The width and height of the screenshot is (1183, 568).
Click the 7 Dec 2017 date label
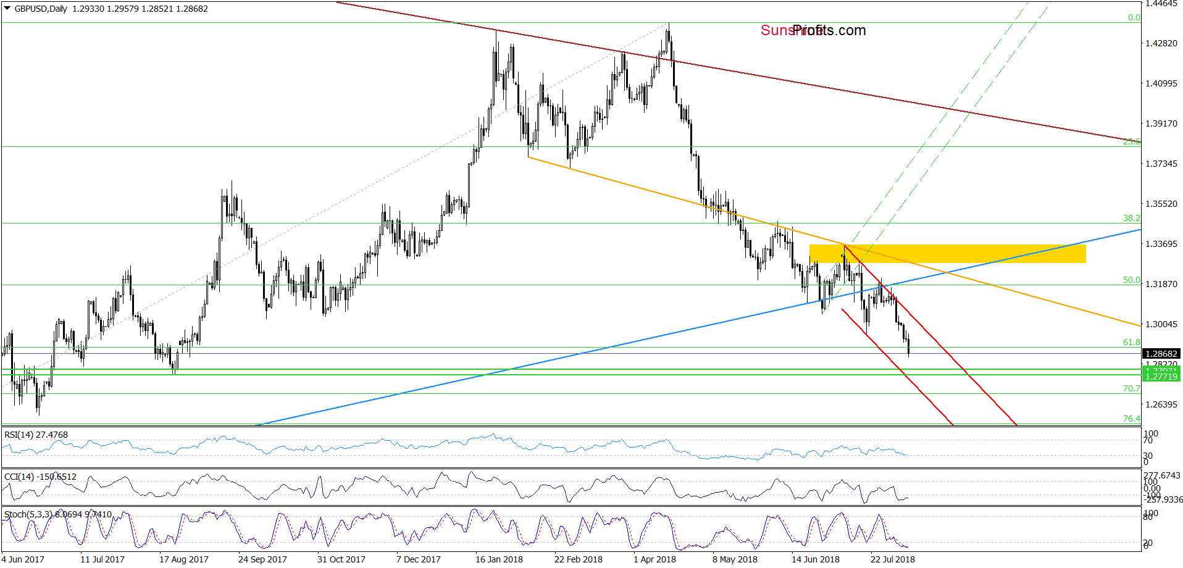(419, 559)
